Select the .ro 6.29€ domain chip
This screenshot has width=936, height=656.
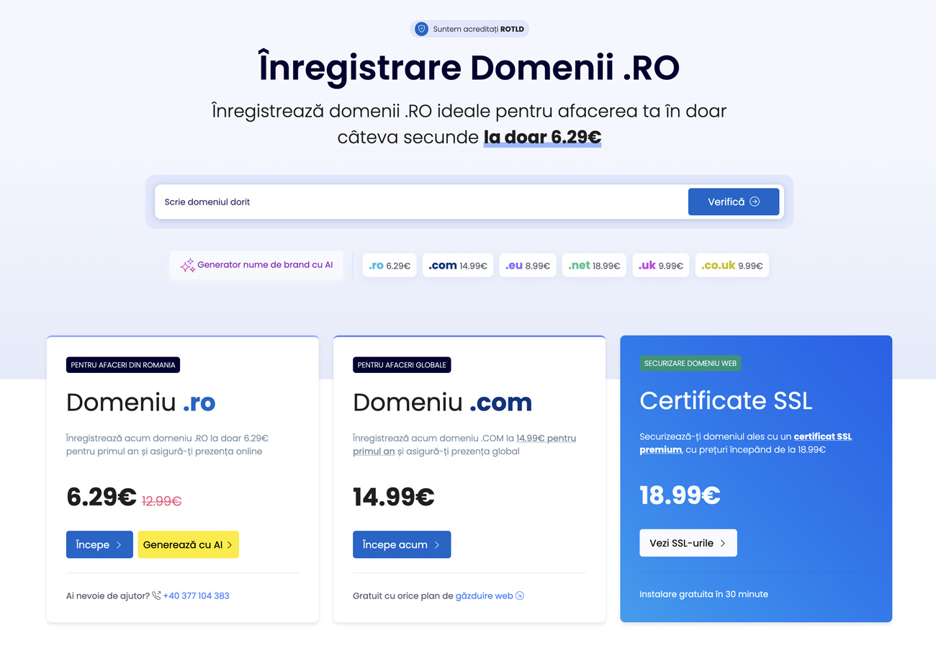(390, 265)
